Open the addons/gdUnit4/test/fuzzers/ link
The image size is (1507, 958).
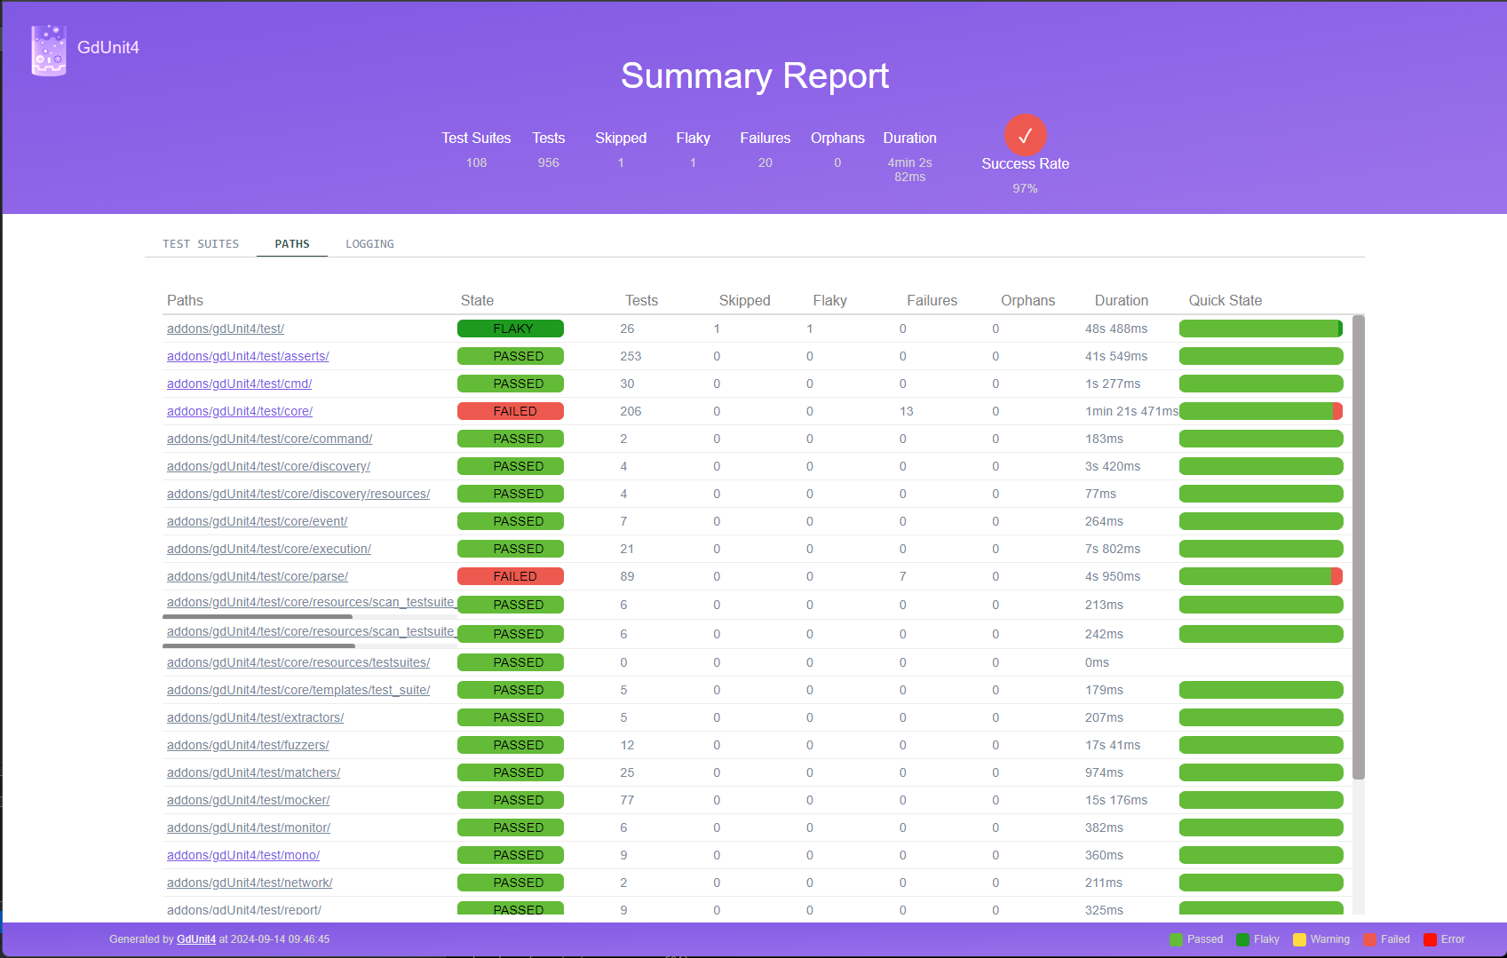tap(248, 745)
